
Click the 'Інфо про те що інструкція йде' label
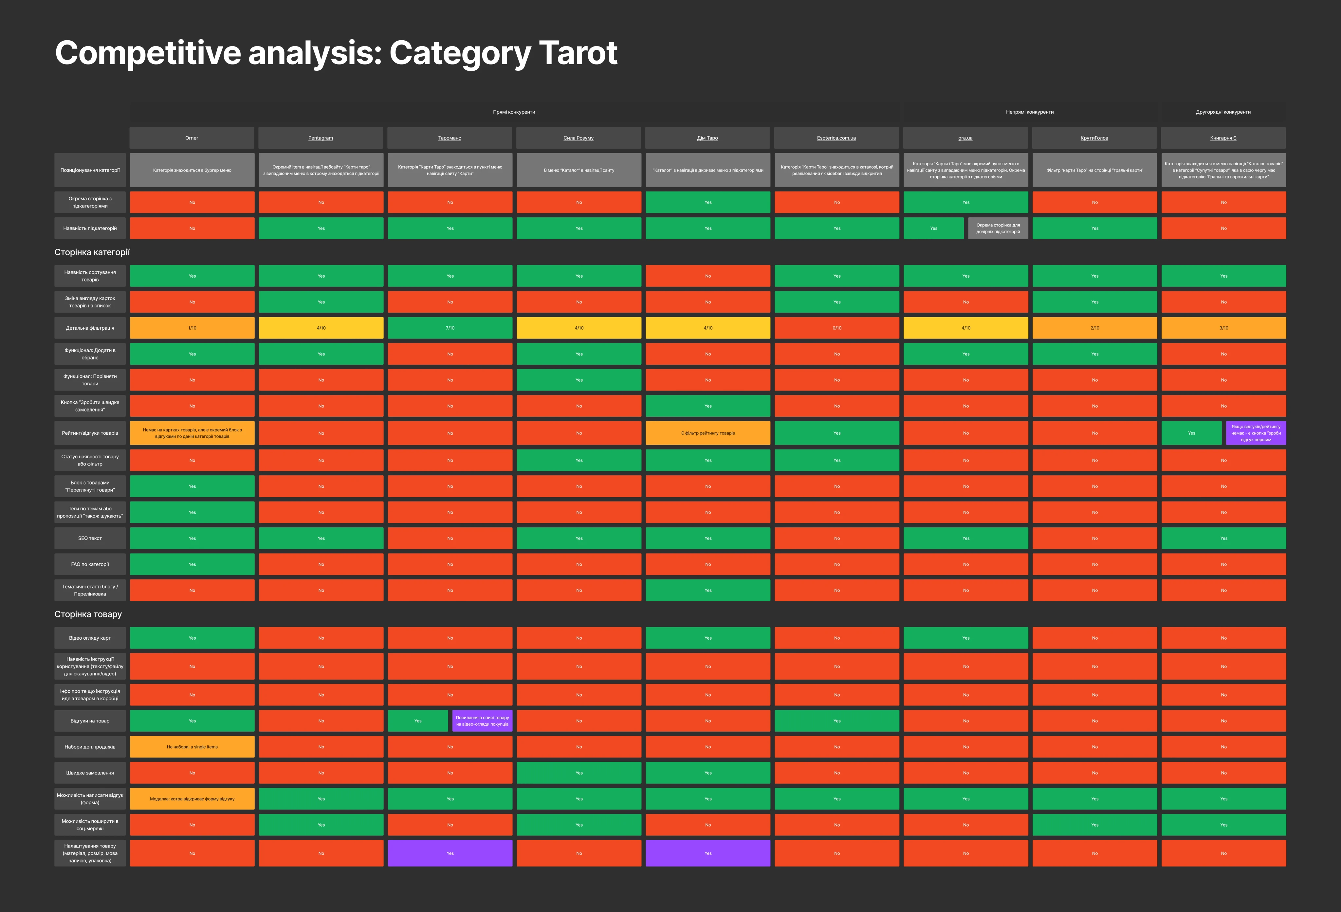(90, 695)
